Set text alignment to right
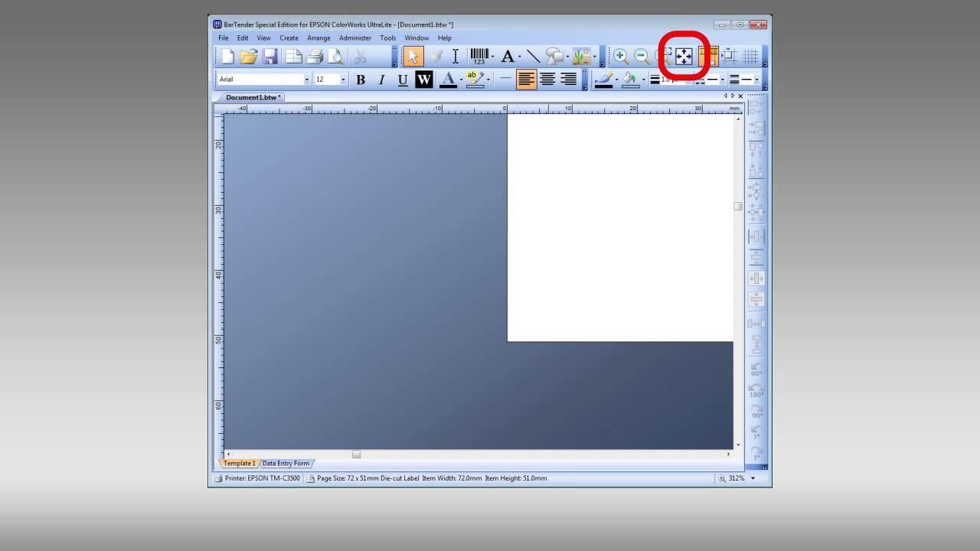Viewport: 980px width, 551px height. 568,79
